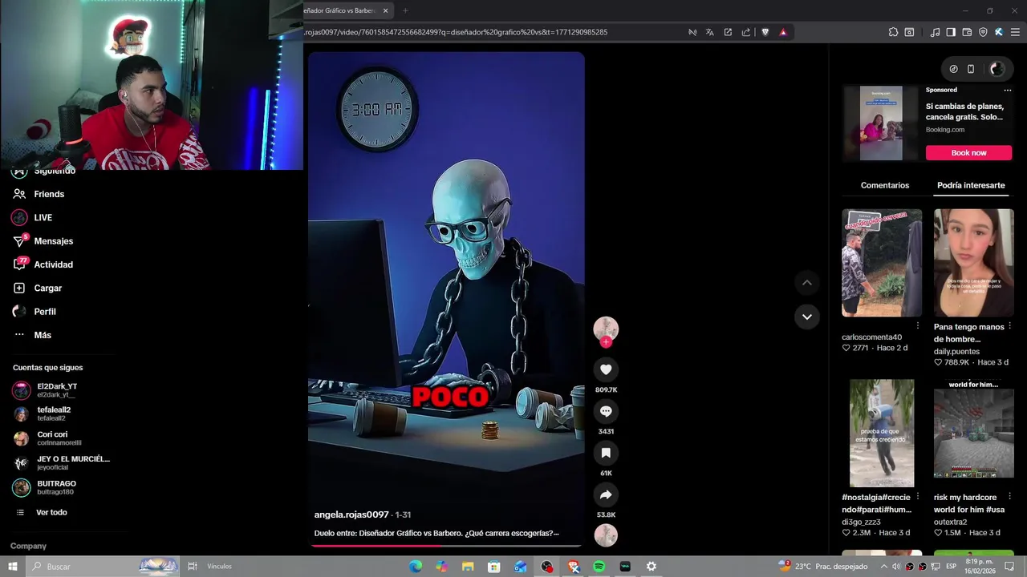The width and height of the screenshot is (1027, 577).
Task: Open the Booking.com ad thumbnail
Action: pos(881,123)
